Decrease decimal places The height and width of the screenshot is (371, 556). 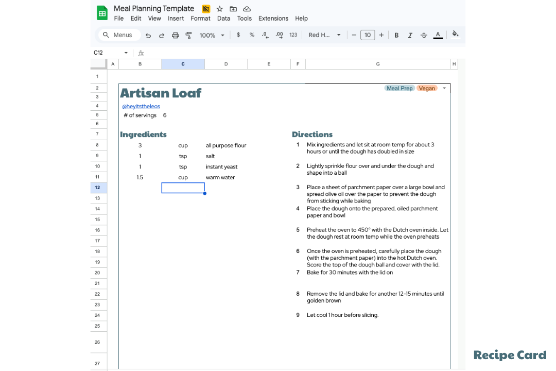pyautogui.click(x=265, y=35)
